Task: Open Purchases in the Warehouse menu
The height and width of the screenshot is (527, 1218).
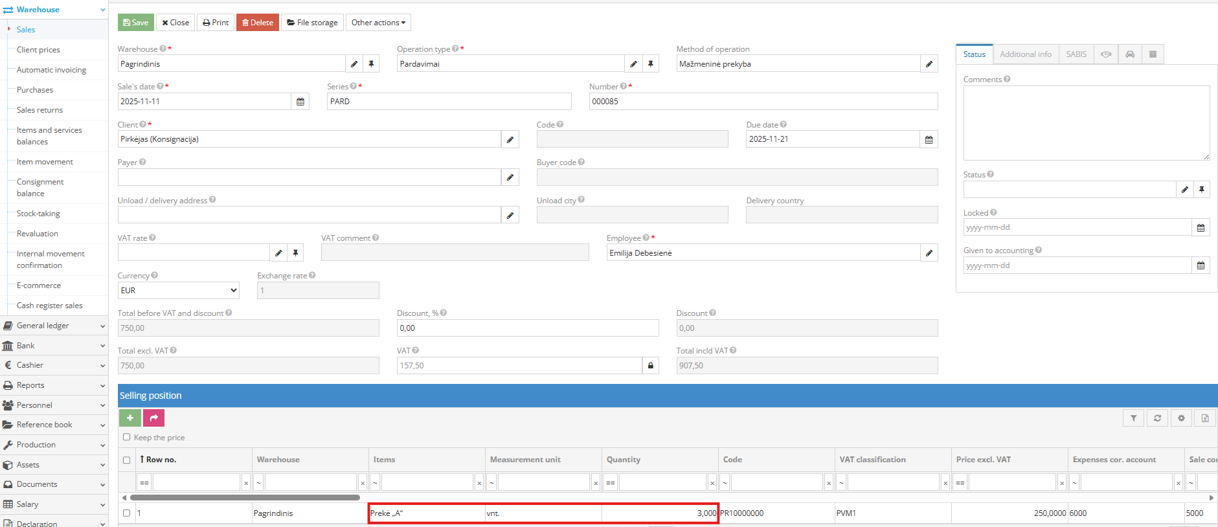Action: (35, 90)
